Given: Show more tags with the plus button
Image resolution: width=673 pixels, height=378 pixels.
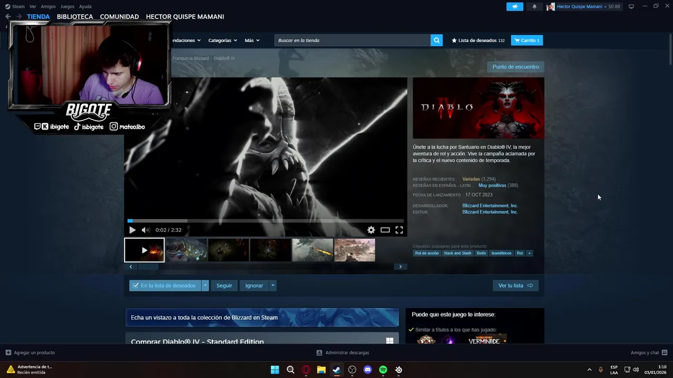Looking at the screenshot, I should point(529,253).
